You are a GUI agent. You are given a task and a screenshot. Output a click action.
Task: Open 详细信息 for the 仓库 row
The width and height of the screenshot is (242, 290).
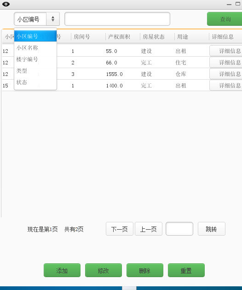click(x=226, y=74)
